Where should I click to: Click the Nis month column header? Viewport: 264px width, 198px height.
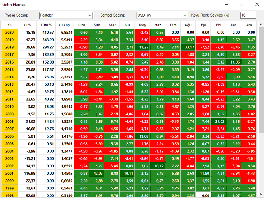click(x=127, y=25)
